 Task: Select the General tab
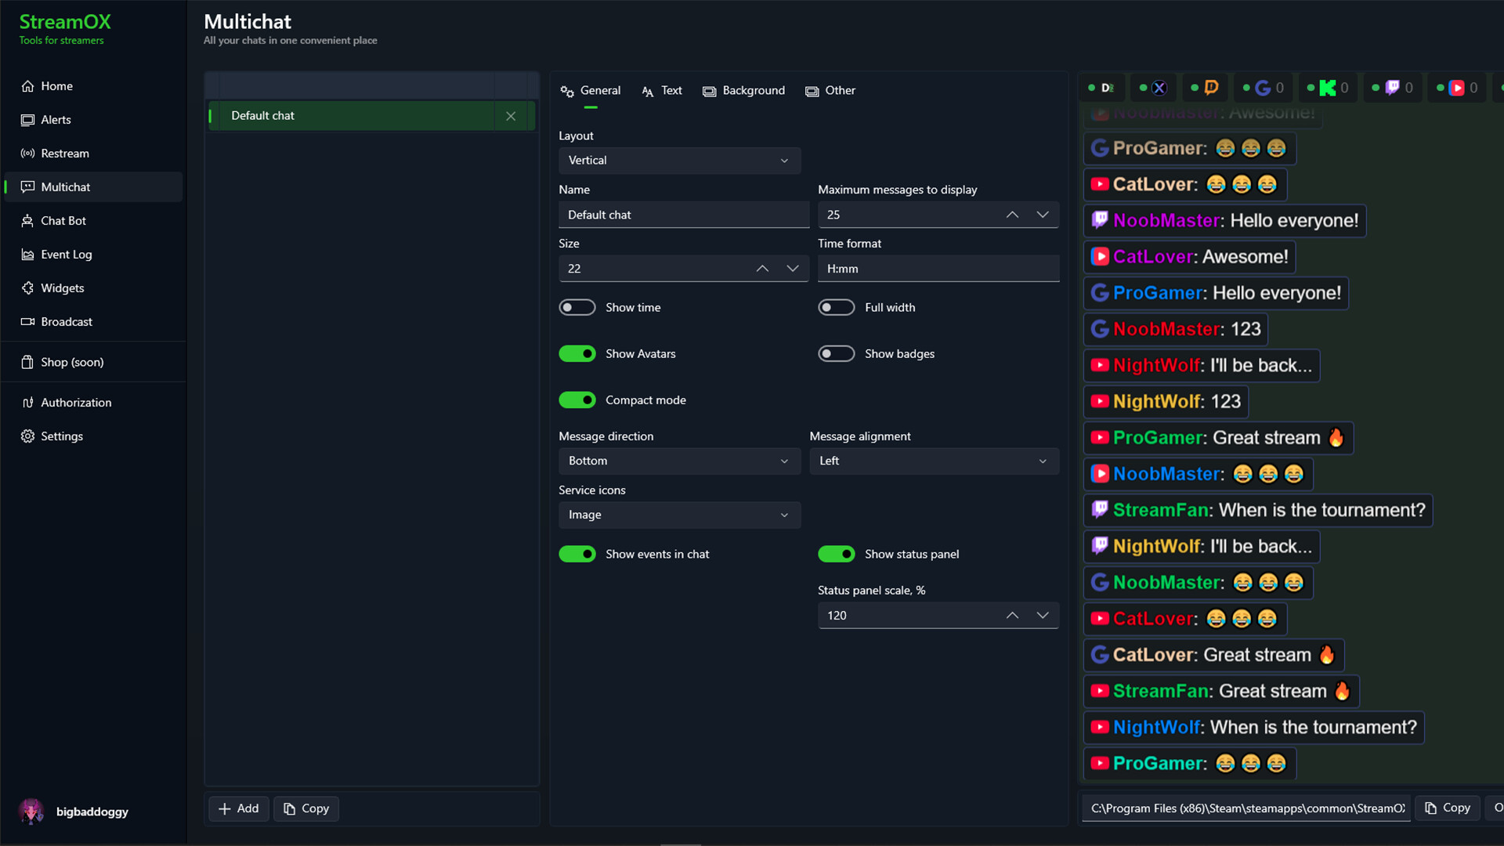[x=591, y=91]
